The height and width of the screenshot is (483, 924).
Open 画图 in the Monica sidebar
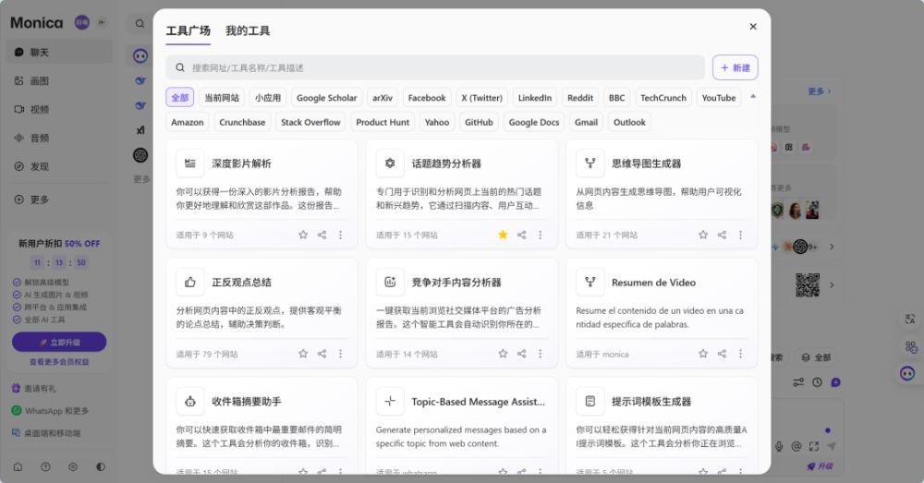(x=59, y=80)
